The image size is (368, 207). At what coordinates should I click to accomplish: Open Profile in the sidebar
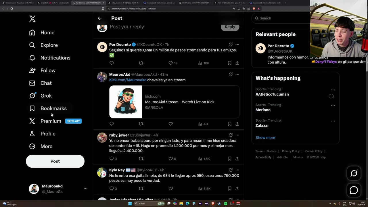point(43,134)
